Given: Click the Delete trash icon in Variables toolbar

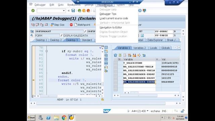Looking at the screenshot, I should click(116, 55).
